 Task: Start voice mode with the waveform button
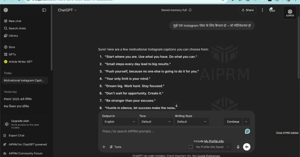[x=247, y=147]
